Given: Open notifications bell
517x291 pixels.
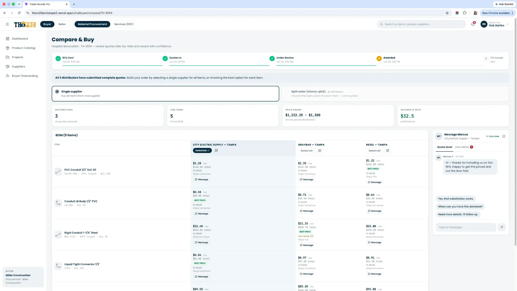Looking at the screenshot, I should (x=473, y=24).
